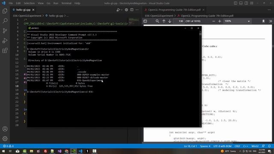
Task: Open the Extensions view
Action: pos(5,50)
